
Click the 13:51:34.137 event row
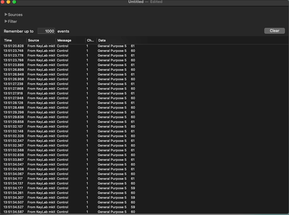pyautogui.click(x=144, y=183)
